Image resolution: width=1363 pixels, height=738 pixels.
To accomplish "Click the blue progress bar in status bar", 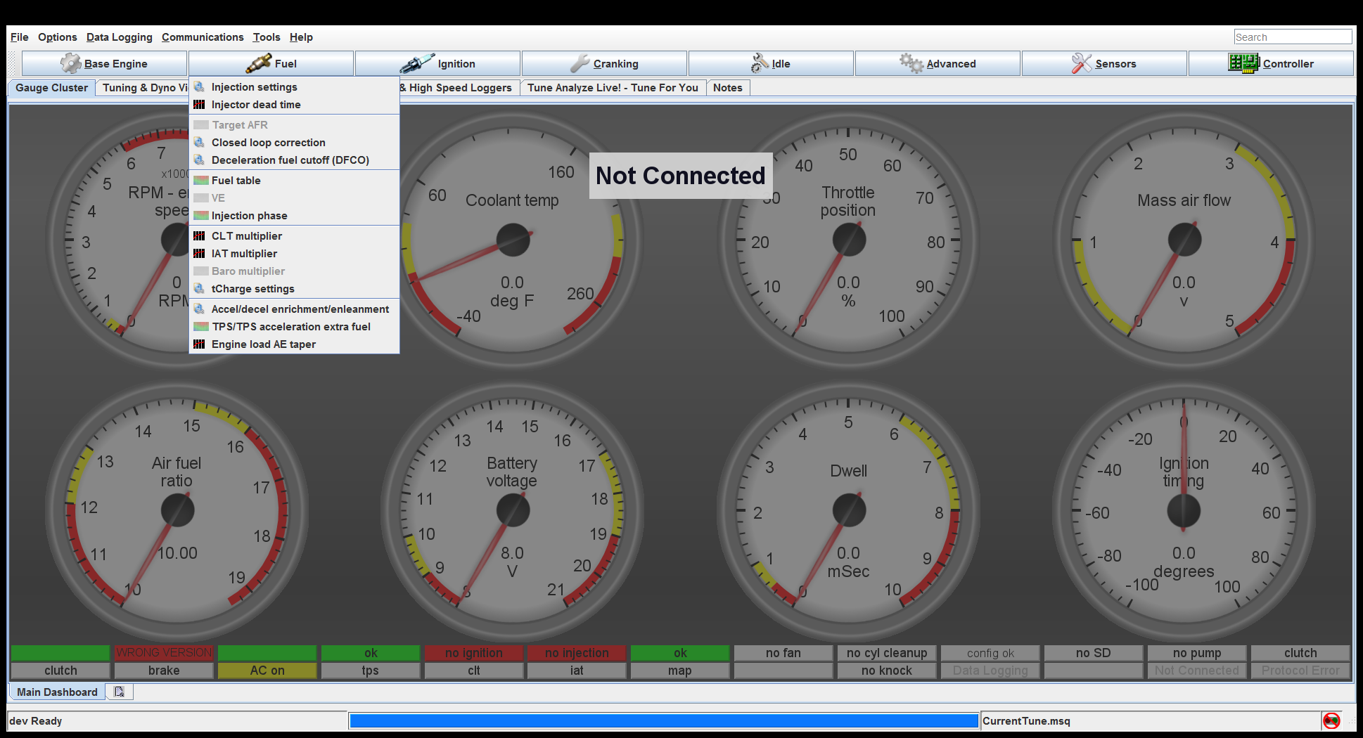I will [664, 720].
